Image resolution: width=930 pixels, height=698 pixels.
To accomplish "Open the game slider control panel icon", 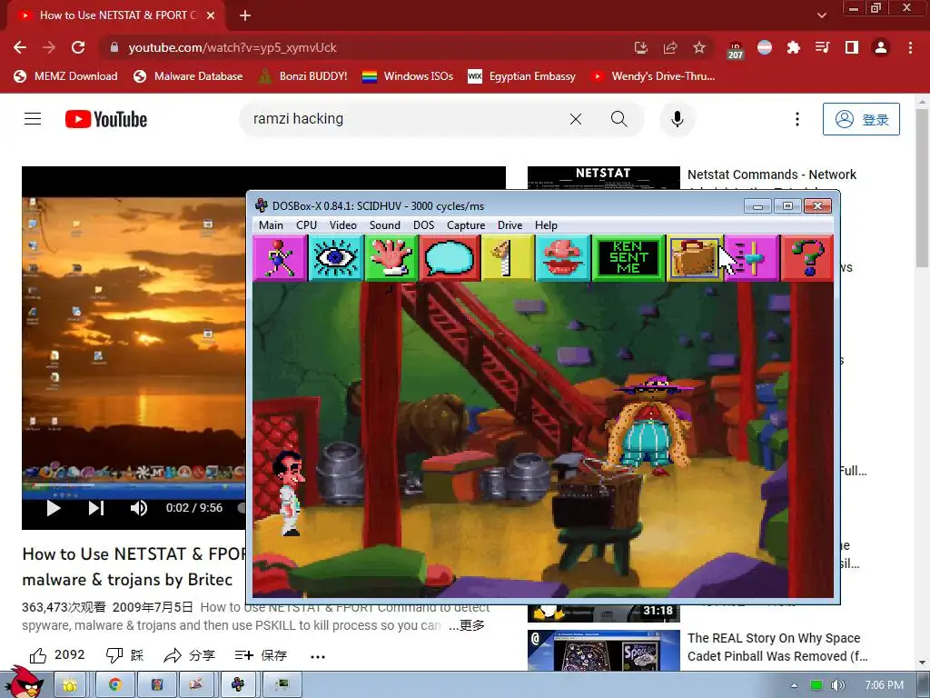I will coord(751,257).
